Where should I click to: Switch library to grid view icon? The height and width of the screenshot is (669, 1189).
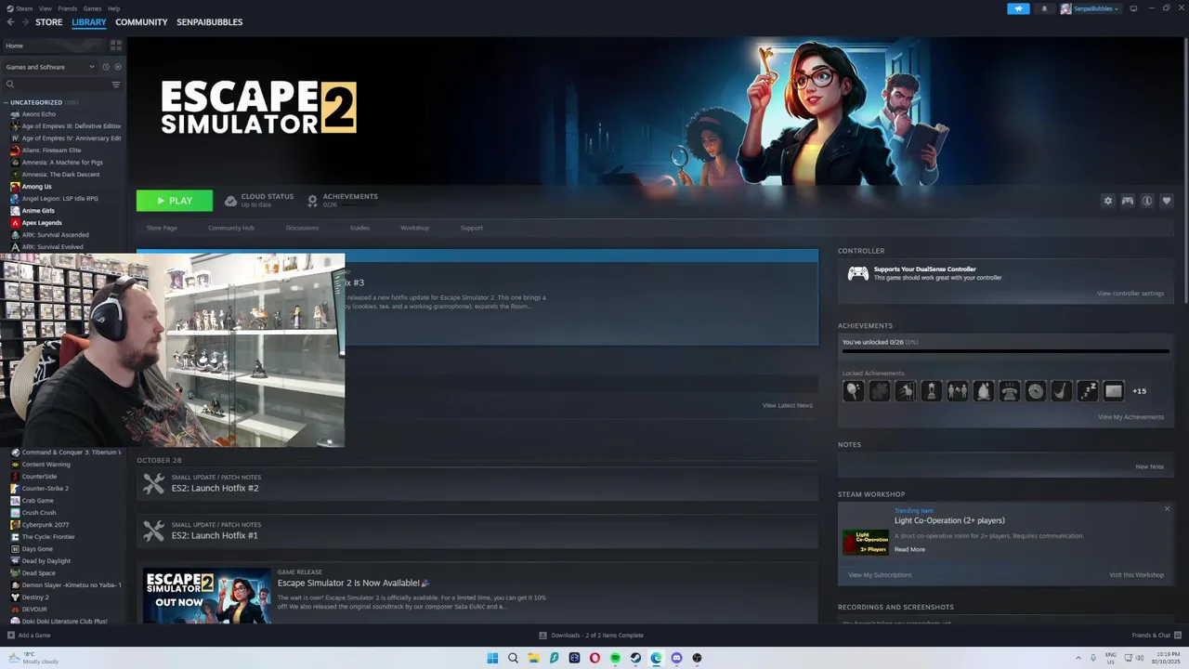tap(116, 45)
